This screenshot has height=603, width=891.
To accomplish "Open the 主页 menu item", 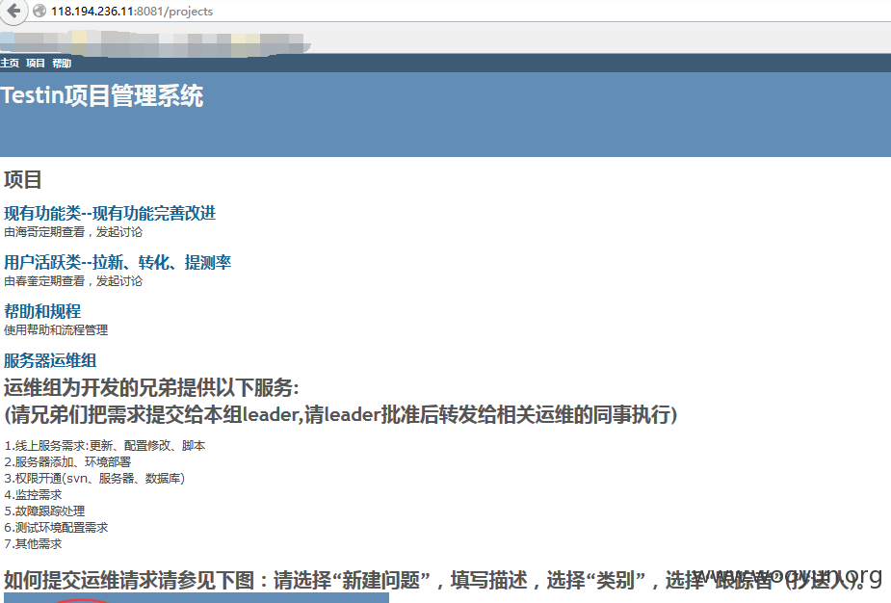I will (x=10, y=63).
